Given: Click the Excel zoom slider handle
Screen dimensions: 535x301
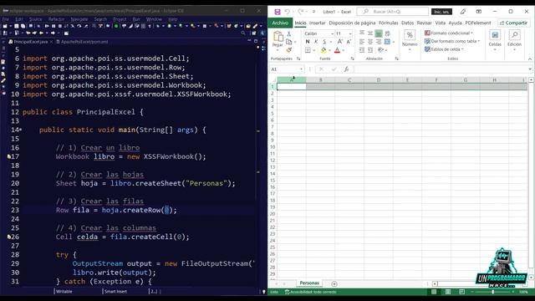Looking at the screenshot, I should [492, 292].
